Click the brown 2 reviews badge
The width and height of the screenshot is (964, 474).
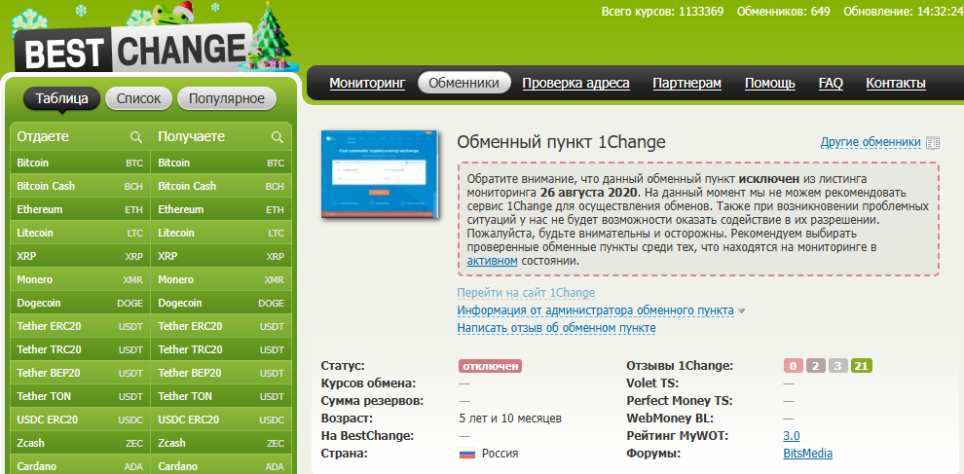815,366
